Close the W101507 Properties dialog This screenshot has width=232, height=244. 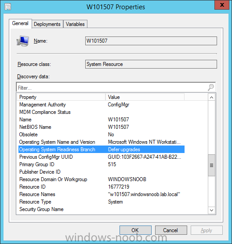(222, 5)
